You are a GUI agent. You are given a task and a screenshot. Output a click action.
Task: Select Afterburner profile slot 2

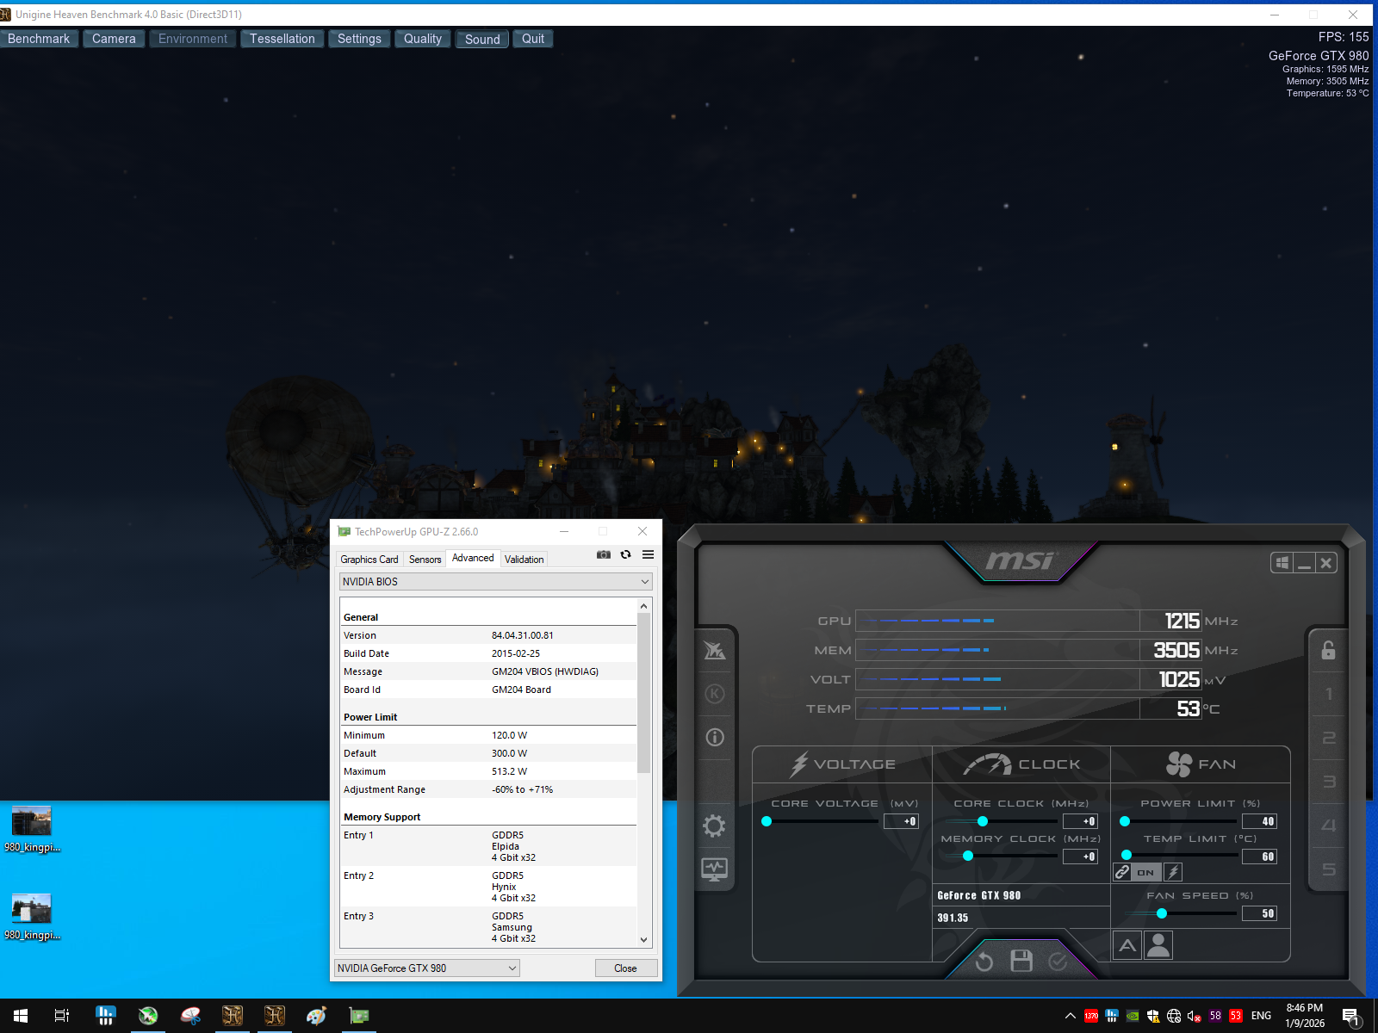tap(1329, 738)
